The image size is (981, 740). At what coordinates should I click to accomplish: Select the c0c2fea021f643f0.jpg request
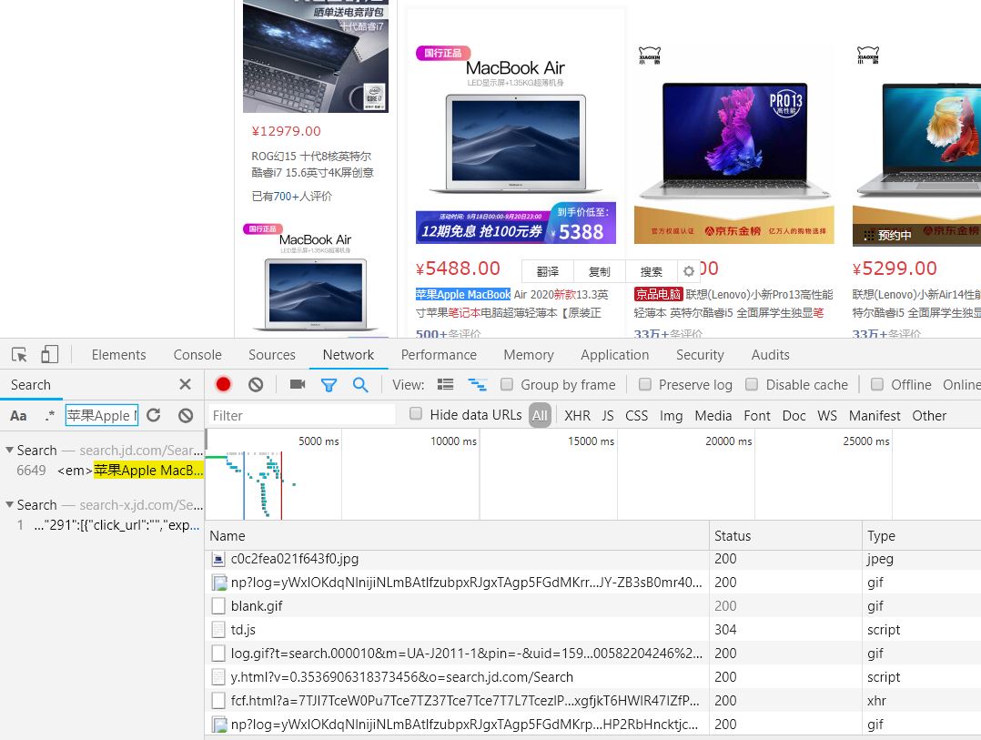point(593,559)
